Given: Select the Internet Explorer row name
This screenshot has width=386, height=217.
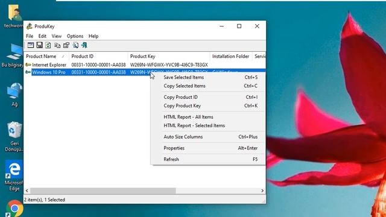Looking at the screenshot, I should click(49, 65).
